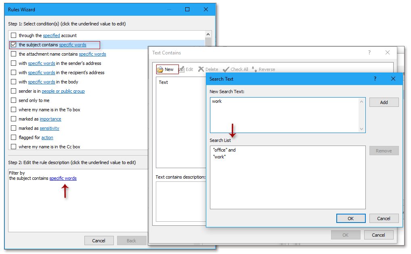The image size is (411, 254).
Task: Click Cancel in the Text Contains dialog
Action: coord(379,235)
